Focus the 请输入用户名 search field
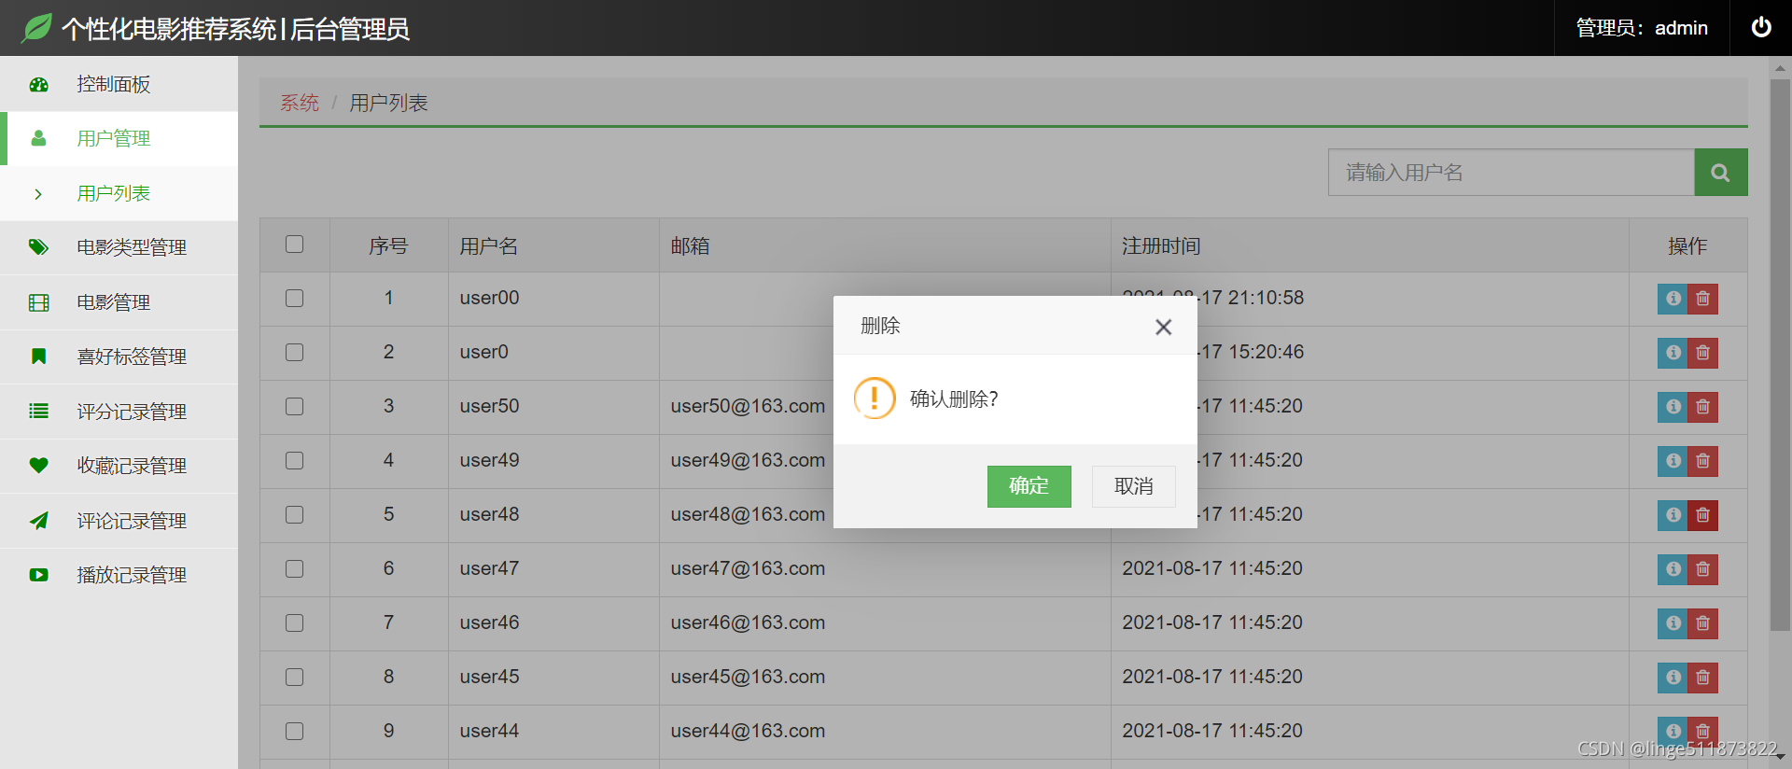 click(x=1511, y=173)
